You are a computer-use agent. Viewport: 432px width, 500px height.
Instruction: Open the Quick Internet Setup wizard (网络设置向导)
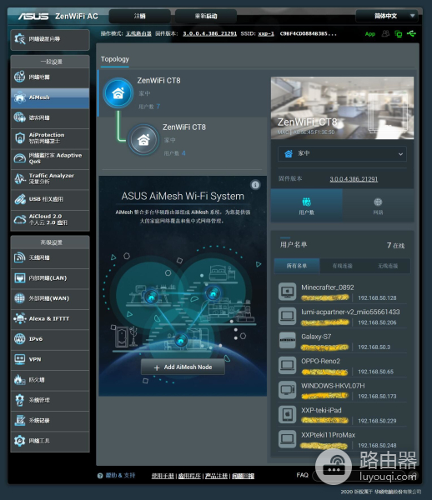click(x=50, y=39)
